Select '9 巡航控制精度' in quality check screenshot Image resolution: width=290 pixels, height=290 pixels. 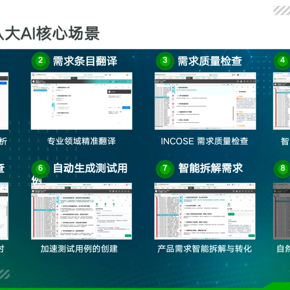click(182, 87)
